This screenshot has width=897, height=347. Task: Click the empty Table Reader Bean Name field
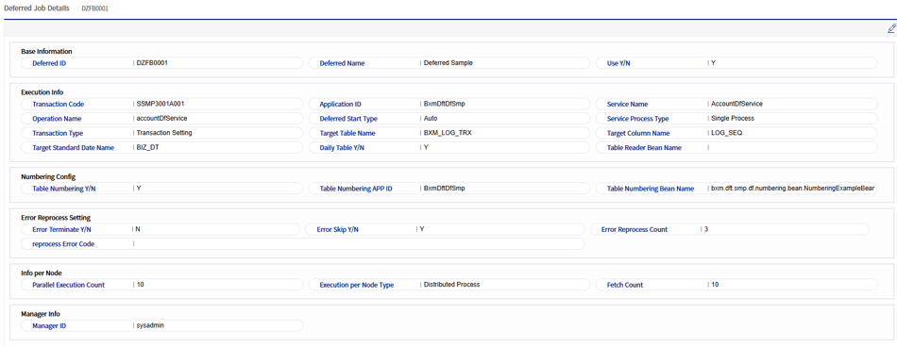click(736, 147)
